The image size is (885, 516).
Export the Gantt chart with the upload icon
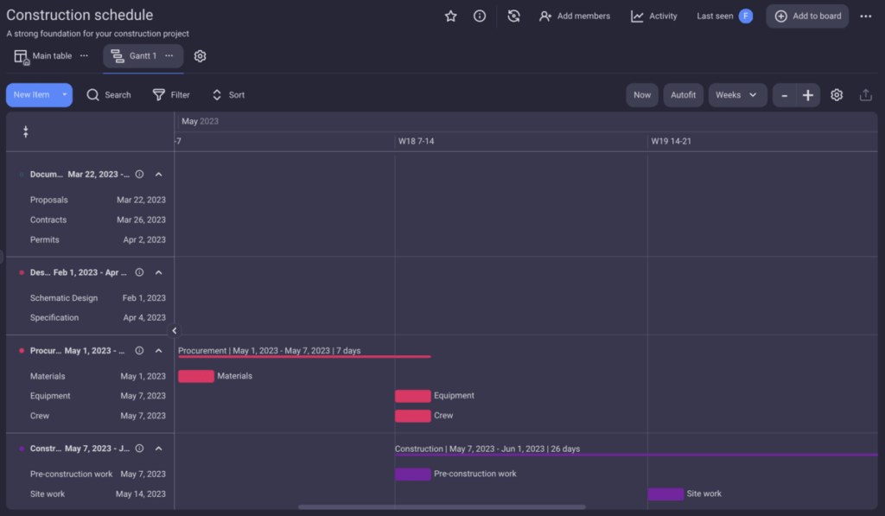(x=865, y=95)
